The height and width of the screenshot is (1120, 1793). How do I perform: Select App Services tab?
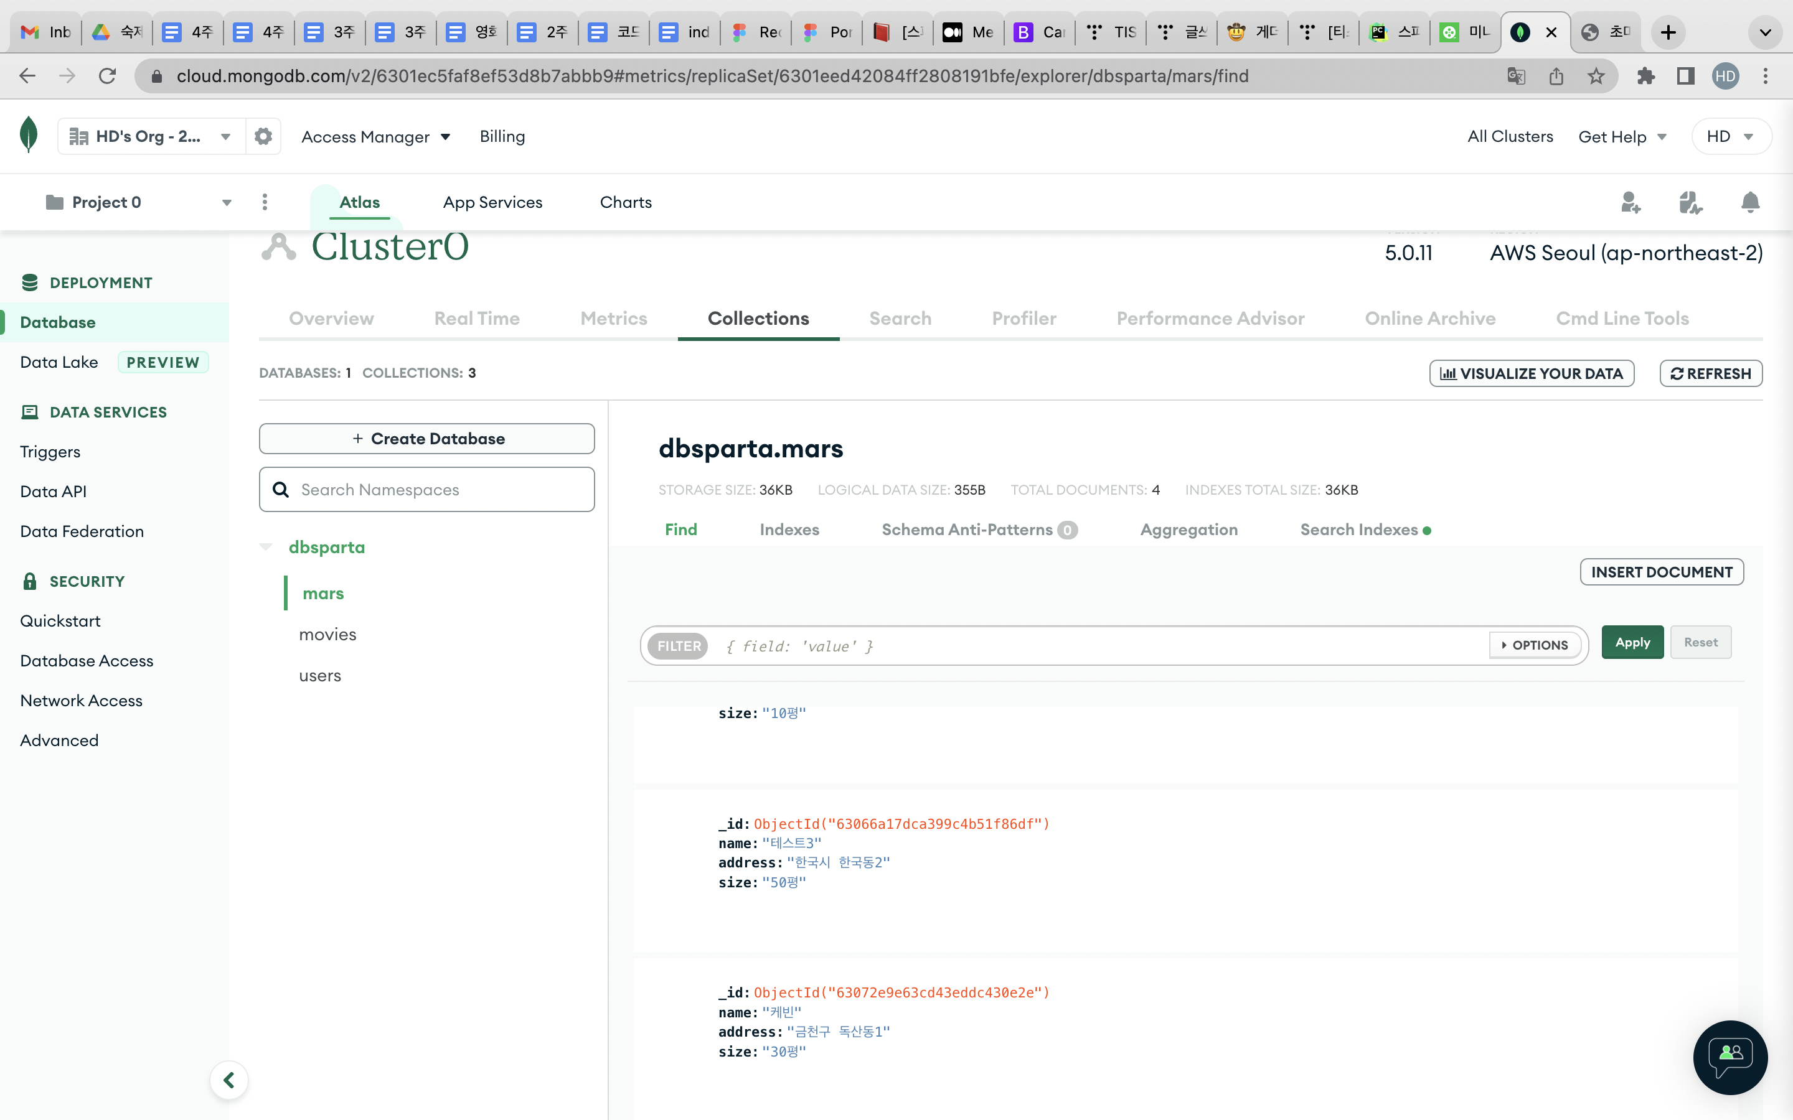click(x=492, y=202)
